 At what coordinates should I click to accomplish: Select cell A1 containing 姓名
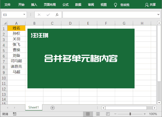point(16,28)
